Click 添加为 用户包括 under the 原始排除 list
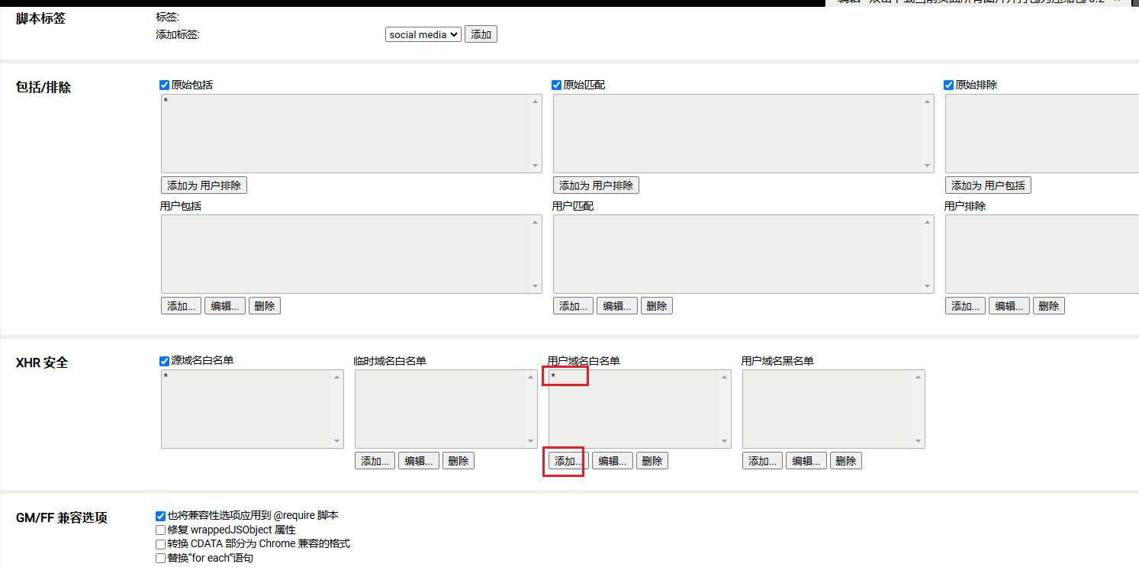The height and width of the screenshot is (567, 1139). 988,185
